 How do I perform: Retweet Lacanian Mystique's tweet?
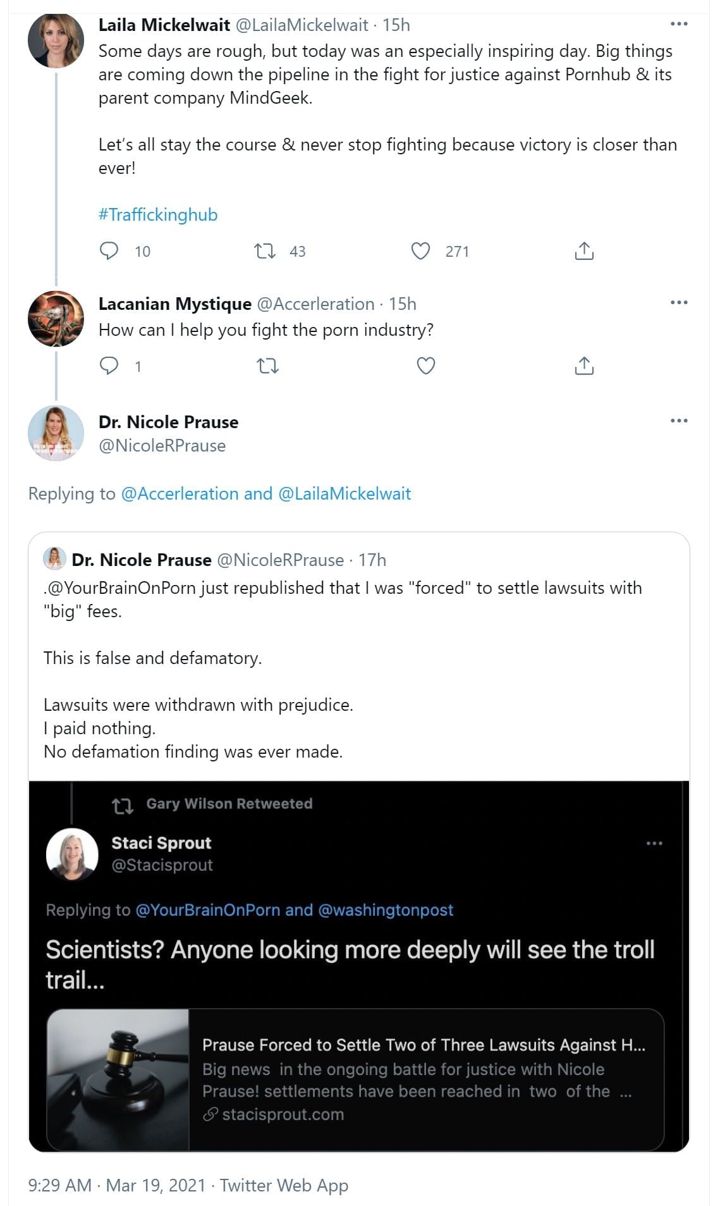(x=268, y=366)
